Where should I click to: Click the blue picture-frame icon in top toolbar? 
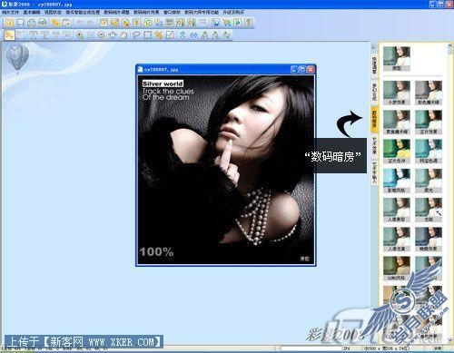tap(215, 23)
